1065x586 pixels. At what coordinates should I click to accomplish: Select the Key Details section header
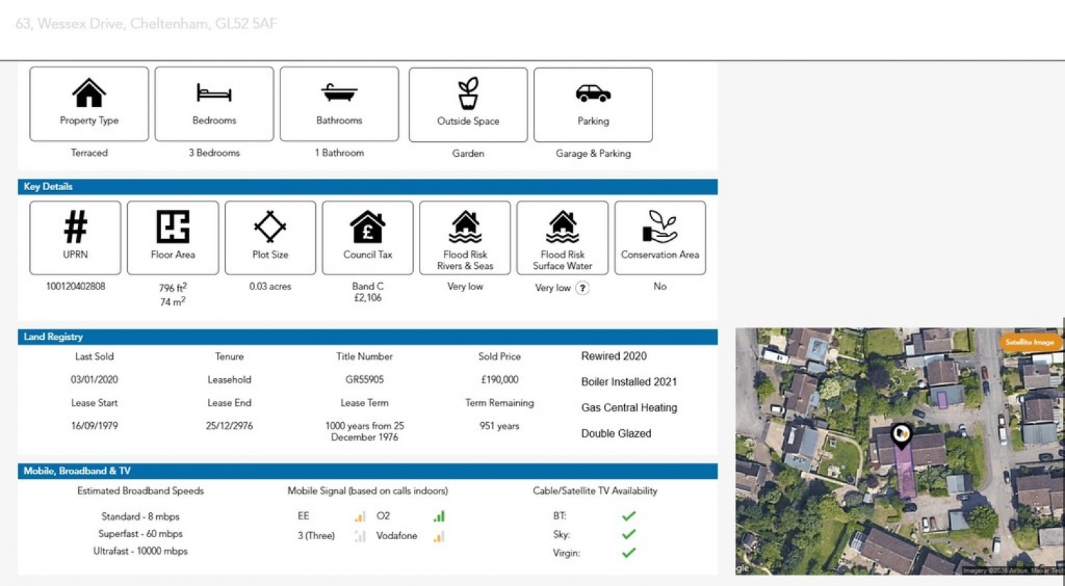368,187
